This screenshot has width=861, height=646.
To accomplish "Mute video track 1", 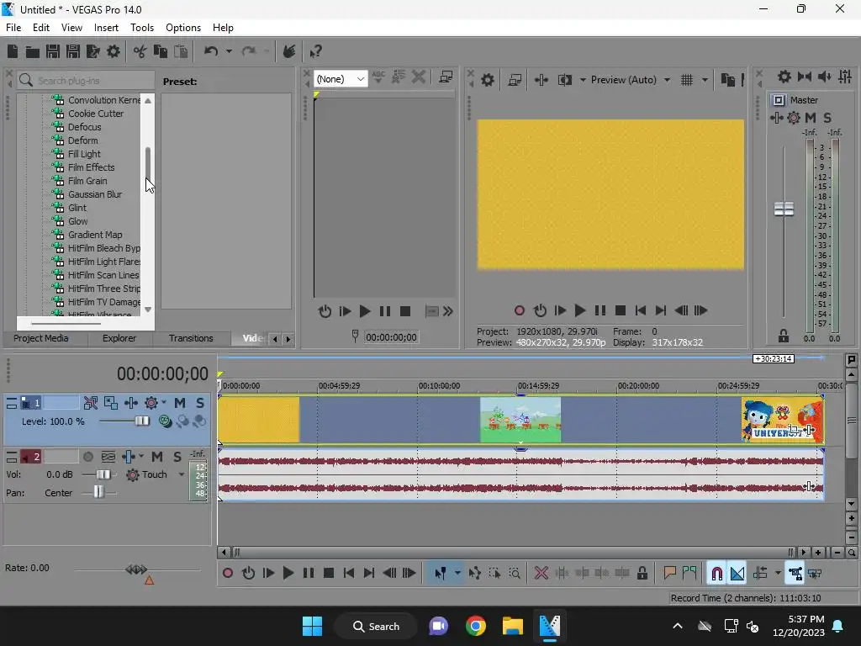I will (180, 403).
